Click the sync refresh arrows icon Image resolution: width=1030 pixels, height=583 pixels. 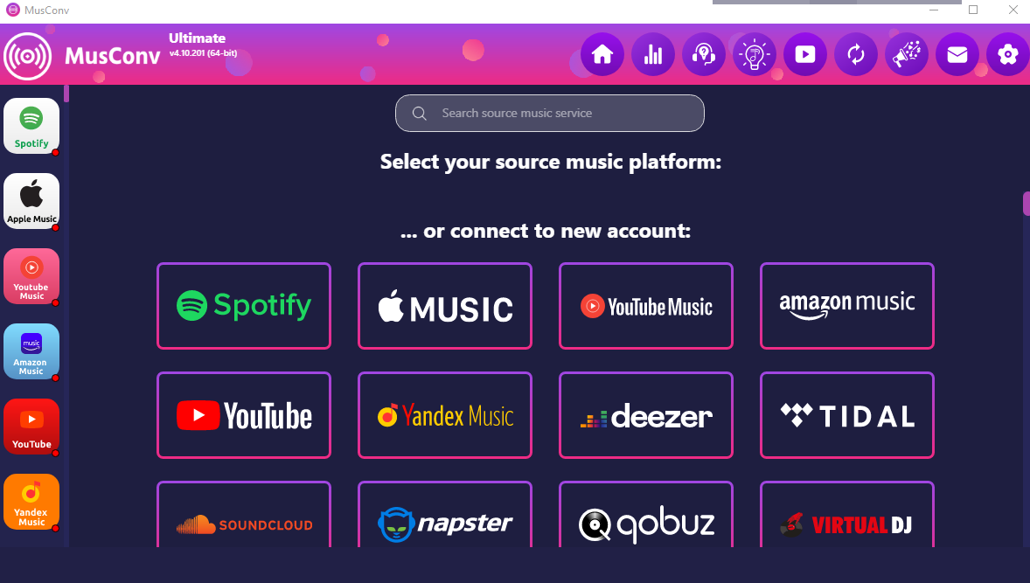point(855,54)
